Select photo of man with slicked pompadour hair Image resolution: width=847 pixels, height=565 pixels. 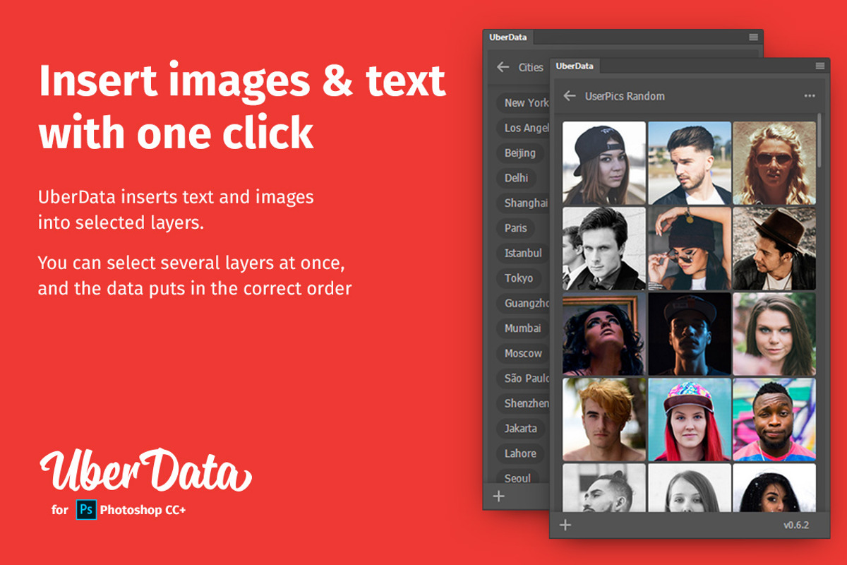click(x=690, y=163)
